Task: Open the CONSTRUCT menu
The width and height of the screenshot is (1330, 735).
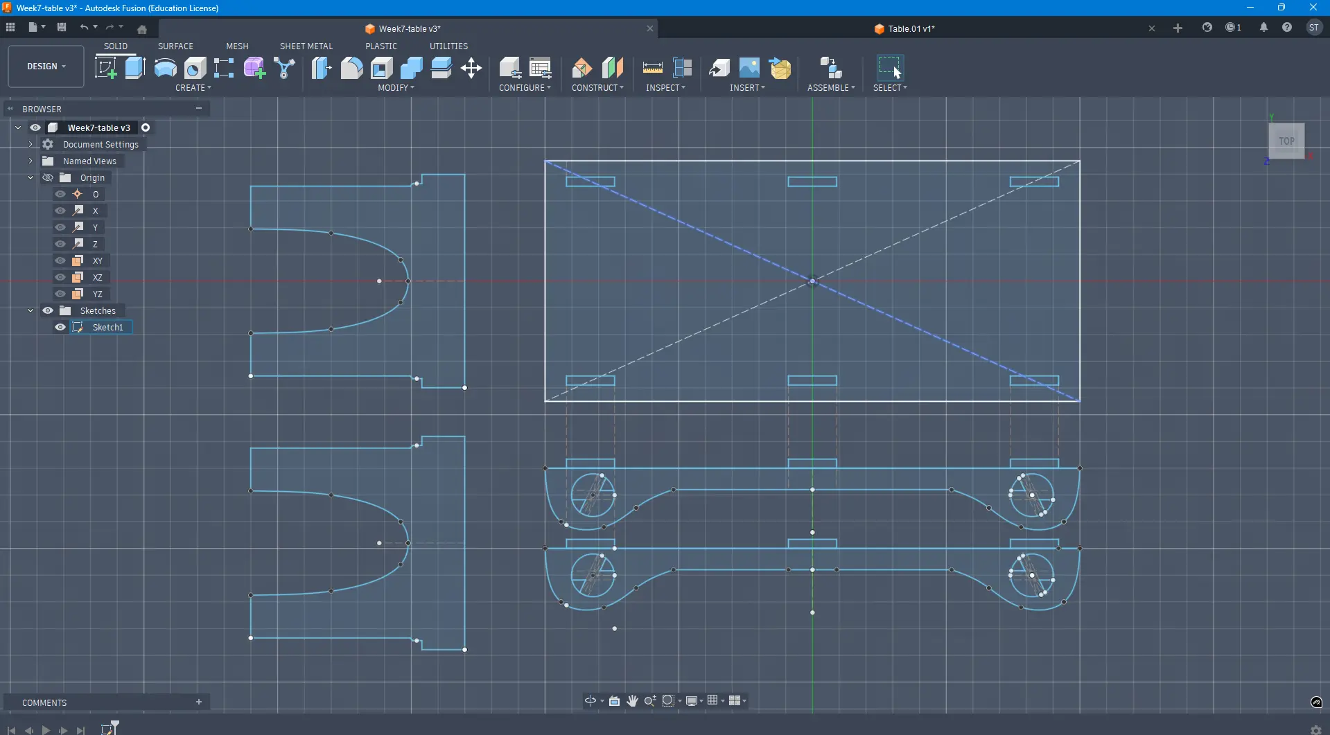Action: (x=597, y=88)
